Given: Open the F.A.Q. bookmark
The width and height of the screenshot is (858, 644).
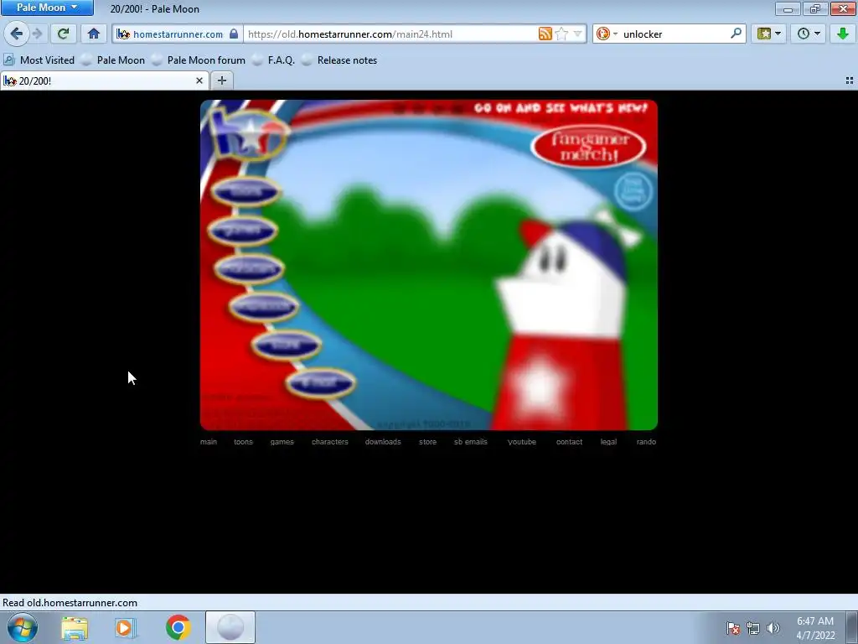Looking at the screenshot, I should click(274, 60).
